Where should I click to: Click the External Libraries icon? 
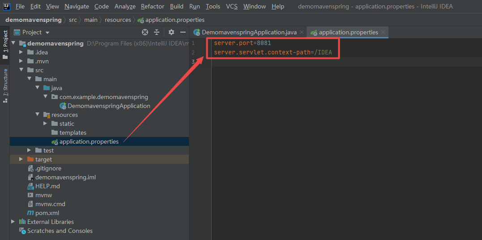22,222
